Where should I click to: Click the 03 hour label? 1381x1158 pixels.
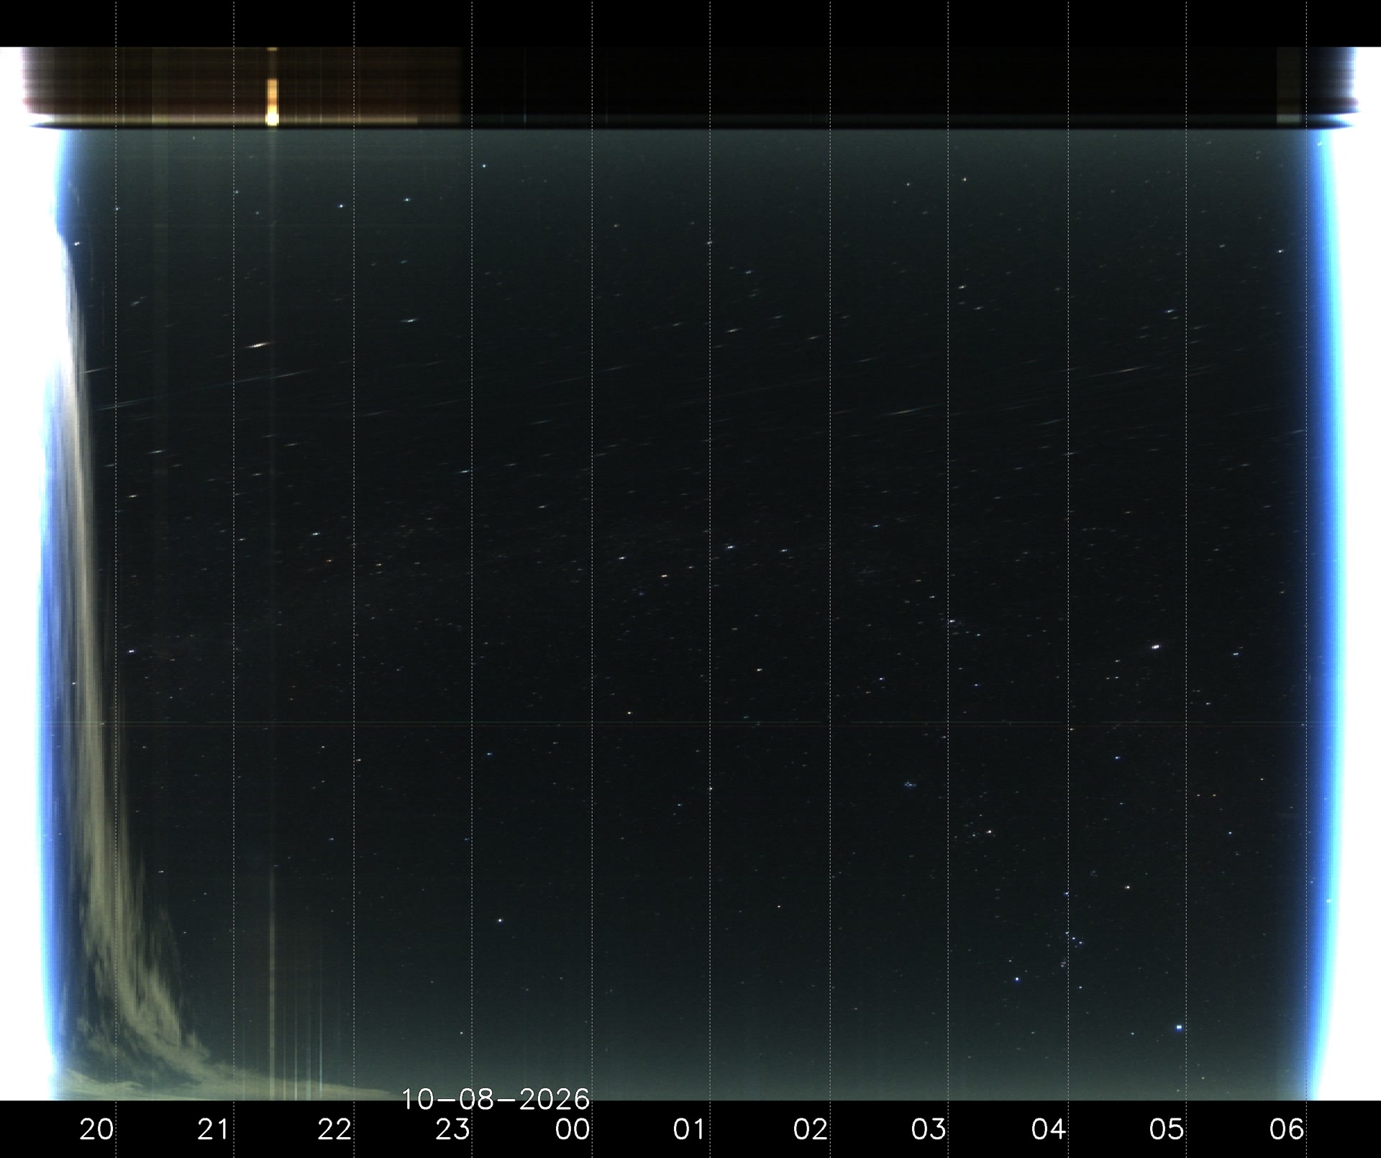click(929, 1129)
